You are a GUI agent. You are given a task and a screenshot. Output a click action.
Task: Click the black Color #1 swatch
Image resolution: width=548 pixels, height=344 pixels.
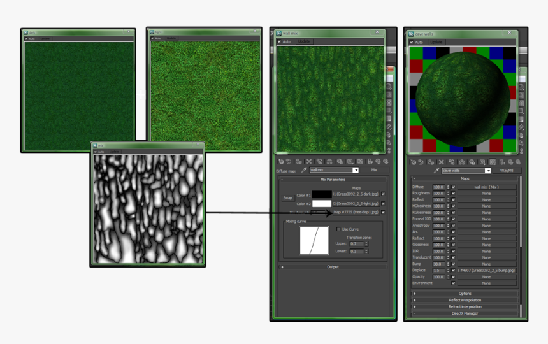point(322,194)
